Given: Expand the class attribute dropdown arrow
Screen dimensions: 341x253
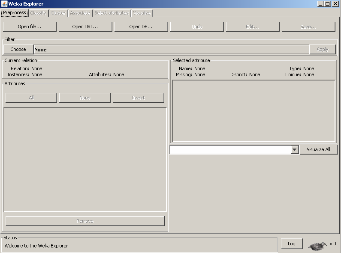Looking at the screenshot, I should point(294,149).
